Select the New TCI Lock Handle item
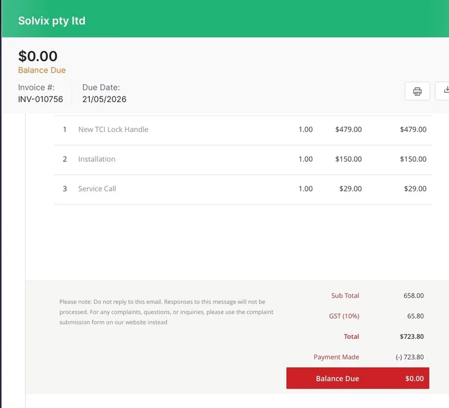 113,130
